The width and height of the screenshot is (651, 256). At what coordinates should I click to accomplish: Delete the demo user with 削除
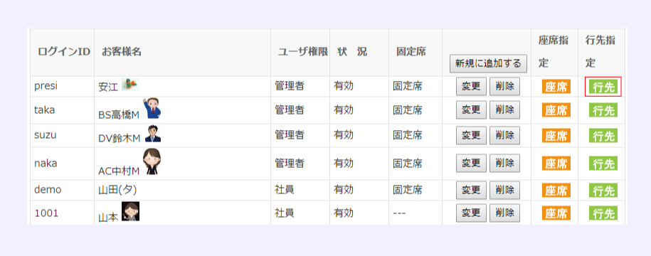tap(504, 191)
